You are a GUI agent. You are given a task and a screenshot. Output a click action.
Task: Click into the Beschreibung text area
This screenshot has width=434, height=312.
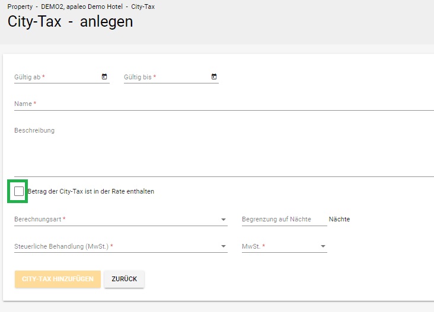pyautogui.click(x=224, y=150)
